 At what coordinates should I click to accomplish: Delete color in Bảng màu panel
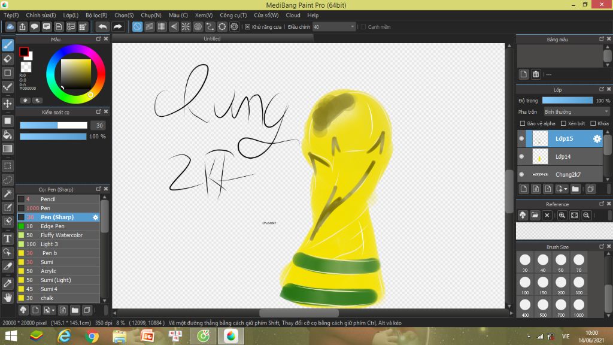click(x=536, y=74)
